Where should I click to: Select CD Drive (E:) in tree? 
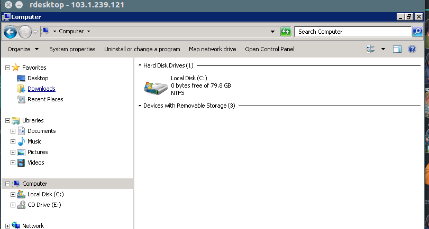tap(44, 205)
